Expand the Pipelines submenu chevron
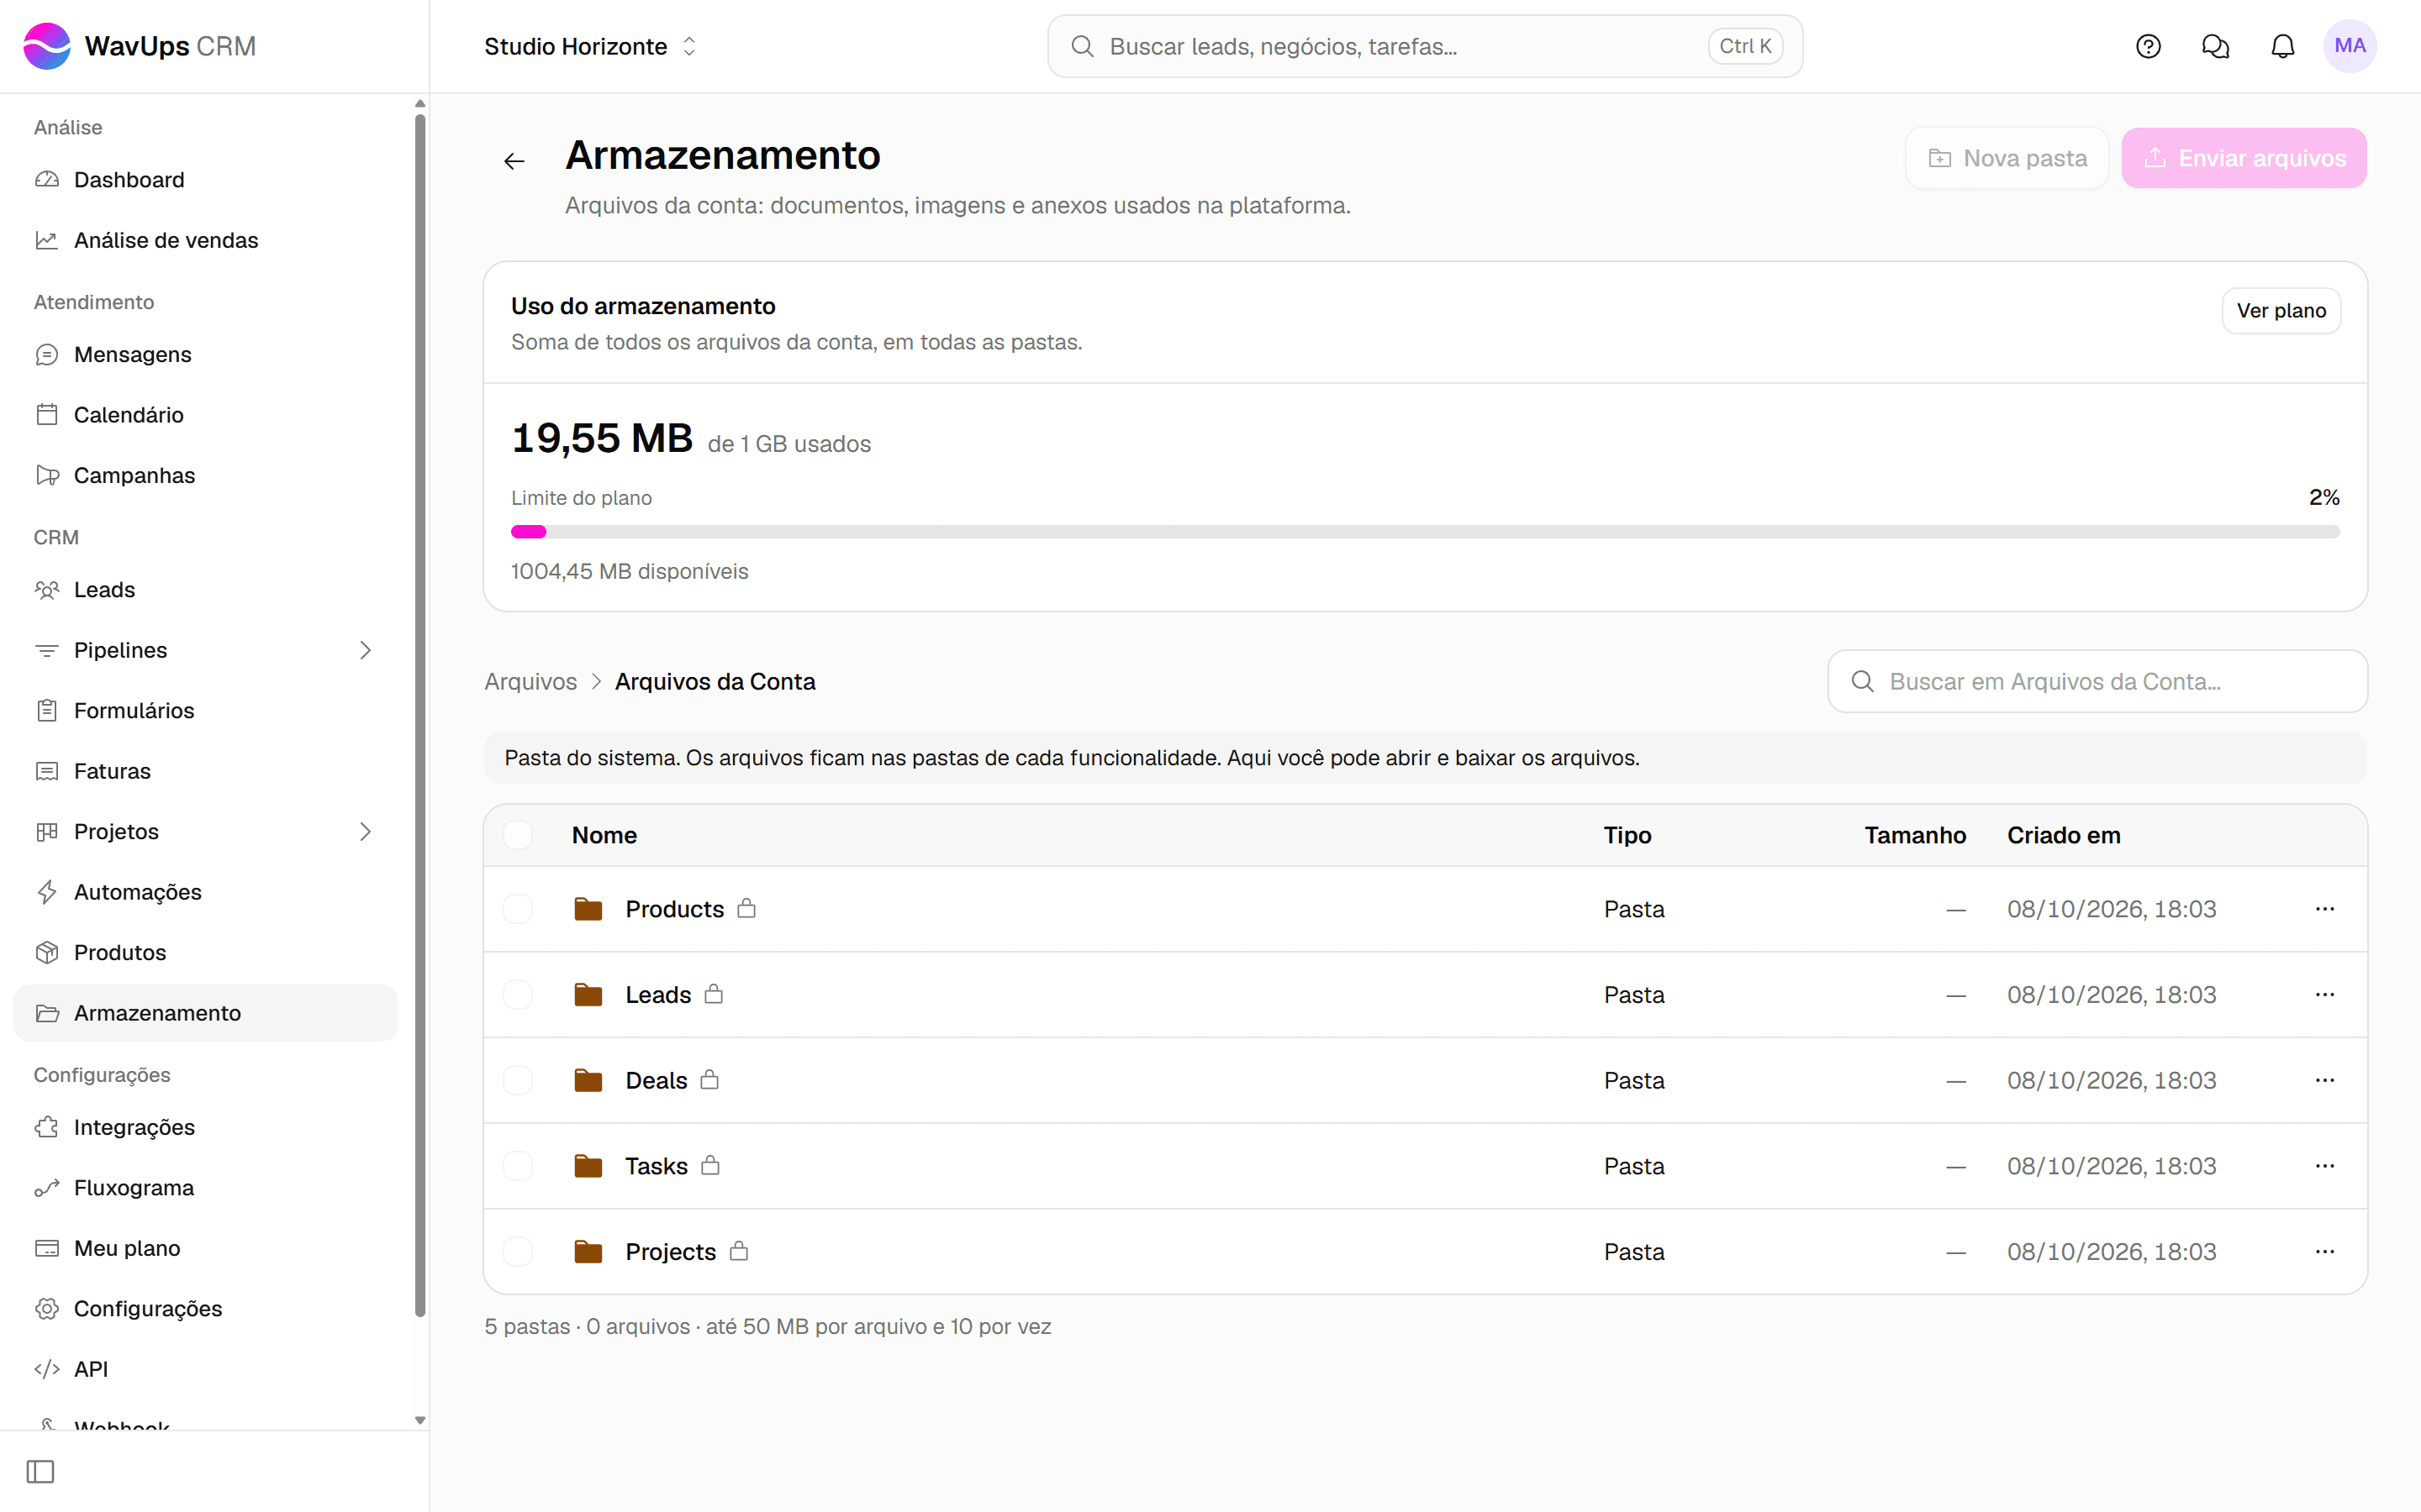2421x1512 pixels. pyautogui.click(x=365, y=650)
